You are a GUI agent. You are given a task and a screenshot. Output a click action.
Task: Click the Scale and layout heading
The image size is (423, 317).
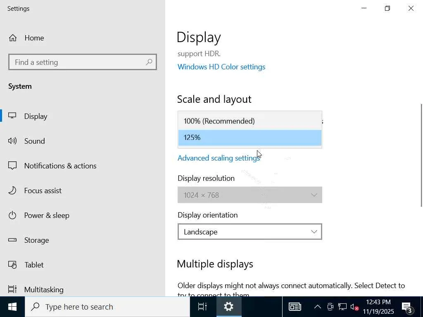tap(214, 99)
